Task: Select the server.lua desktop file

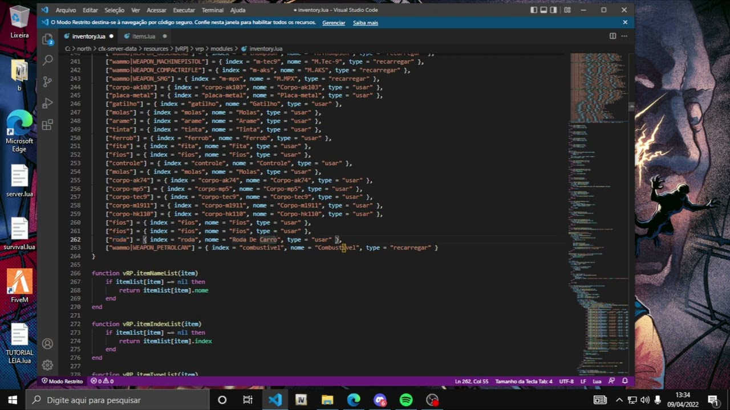Action: tap(19, 181)
